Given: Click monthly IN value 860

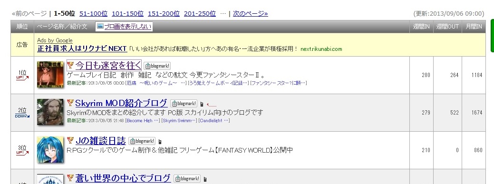Looking at the screenshot, I should point(478,150).
